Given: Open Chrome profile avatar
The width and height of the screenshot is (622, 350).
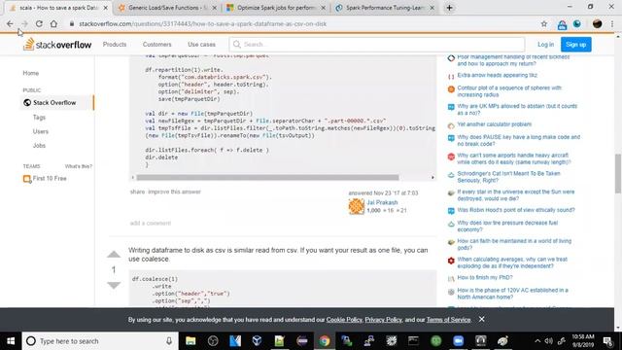Looking at the screenshot, I should coord(597,23).
